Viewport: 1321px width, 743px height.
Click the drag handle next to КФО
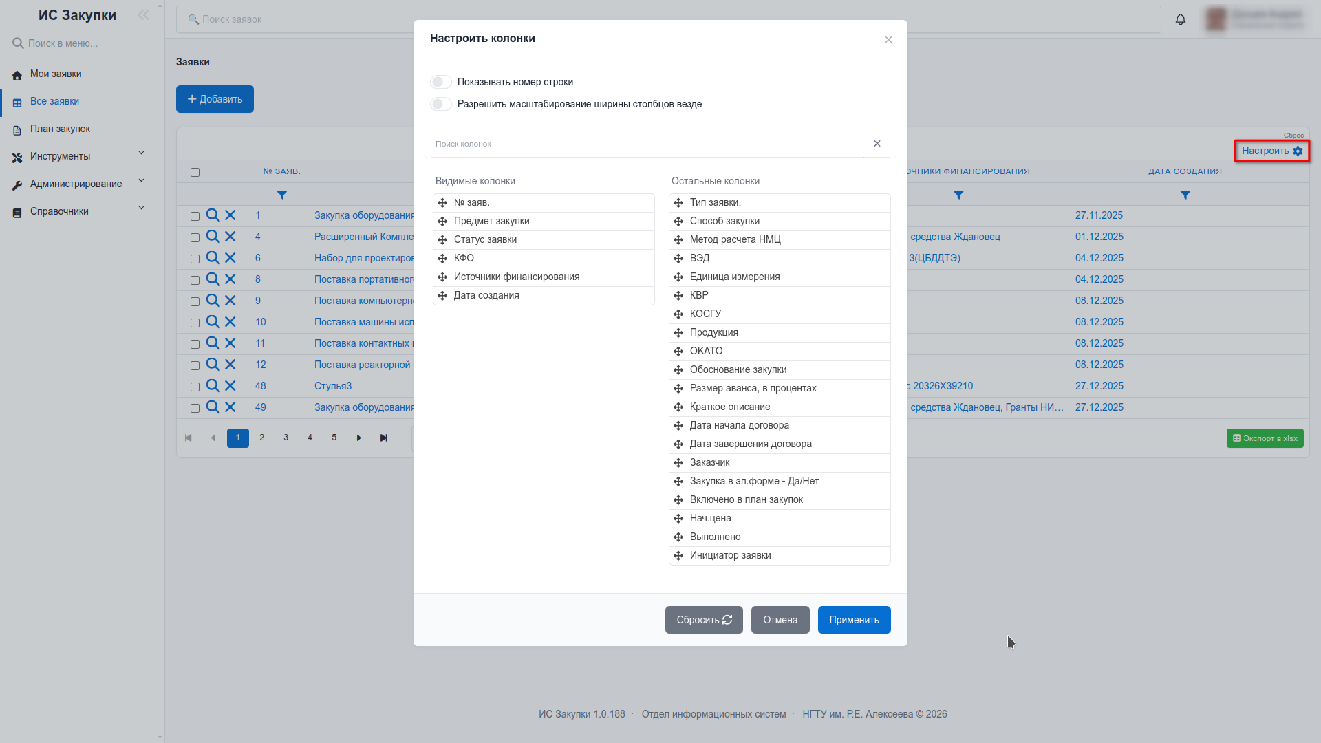(442, 258)
